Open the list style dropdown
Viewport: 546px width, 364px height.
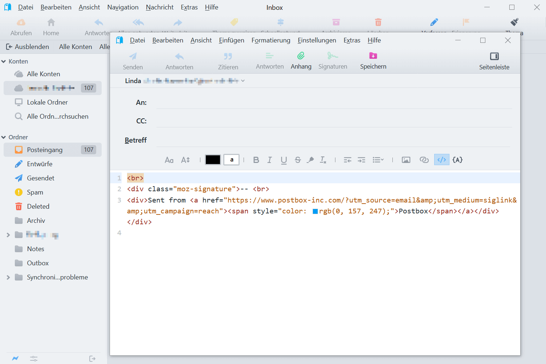[x=378, y=160]
